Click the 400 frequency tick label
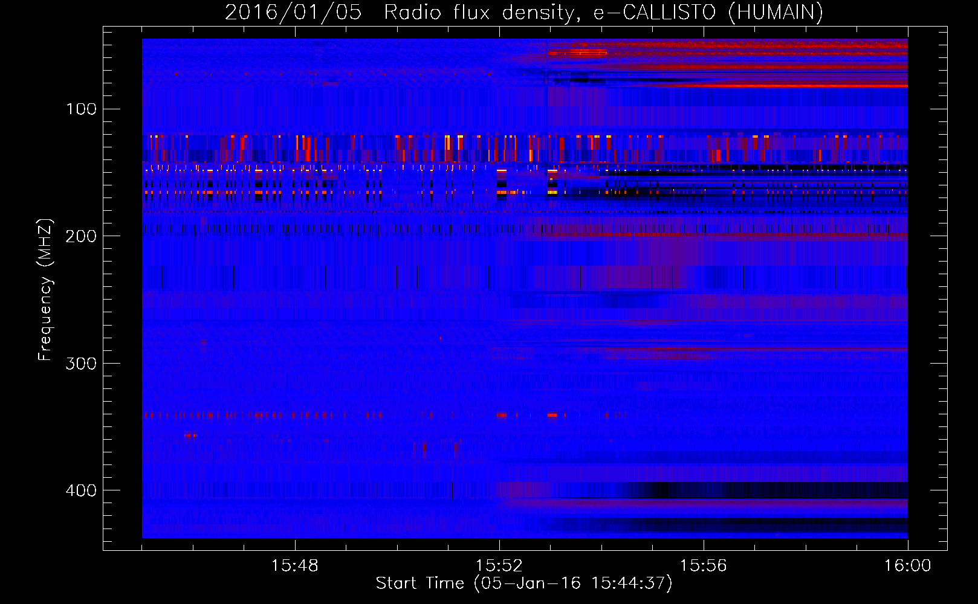 click(x=81, y=490)
